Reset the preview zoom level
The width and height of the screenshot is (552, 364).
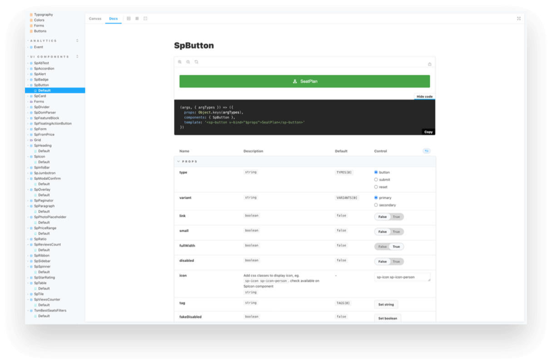pyautogui.click(x=196, y=62)
